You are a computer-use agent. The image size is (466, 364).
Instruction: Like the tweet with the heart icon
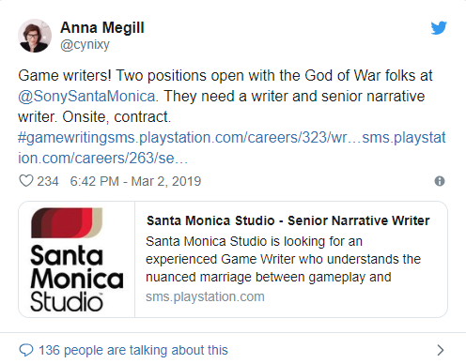pos(26,181)
